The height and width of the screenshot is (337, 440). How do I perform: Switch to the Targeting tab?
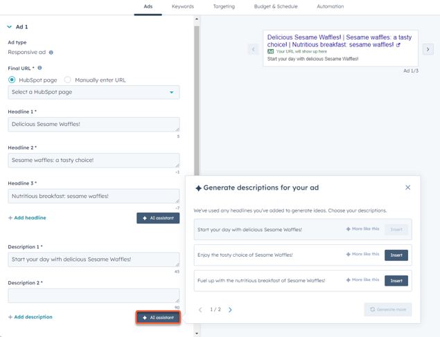[224, 7]
